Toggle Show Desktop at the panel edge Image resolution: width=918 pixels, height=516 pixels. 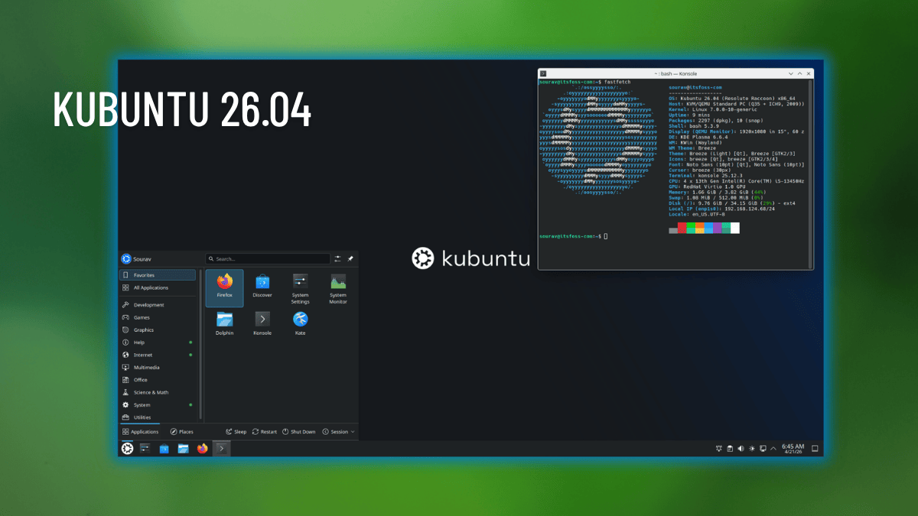click(x=815, y=448)
